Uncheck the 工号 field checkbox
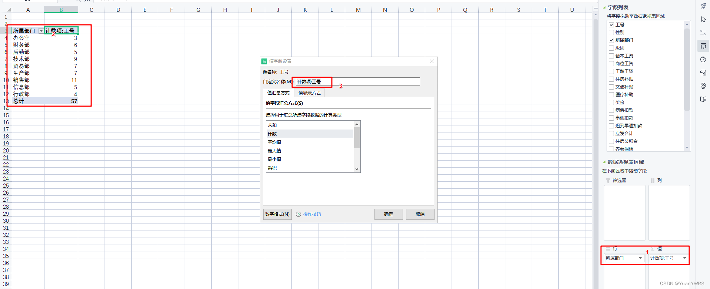Viewport: 710px width, 289px height. coord(611,25)
